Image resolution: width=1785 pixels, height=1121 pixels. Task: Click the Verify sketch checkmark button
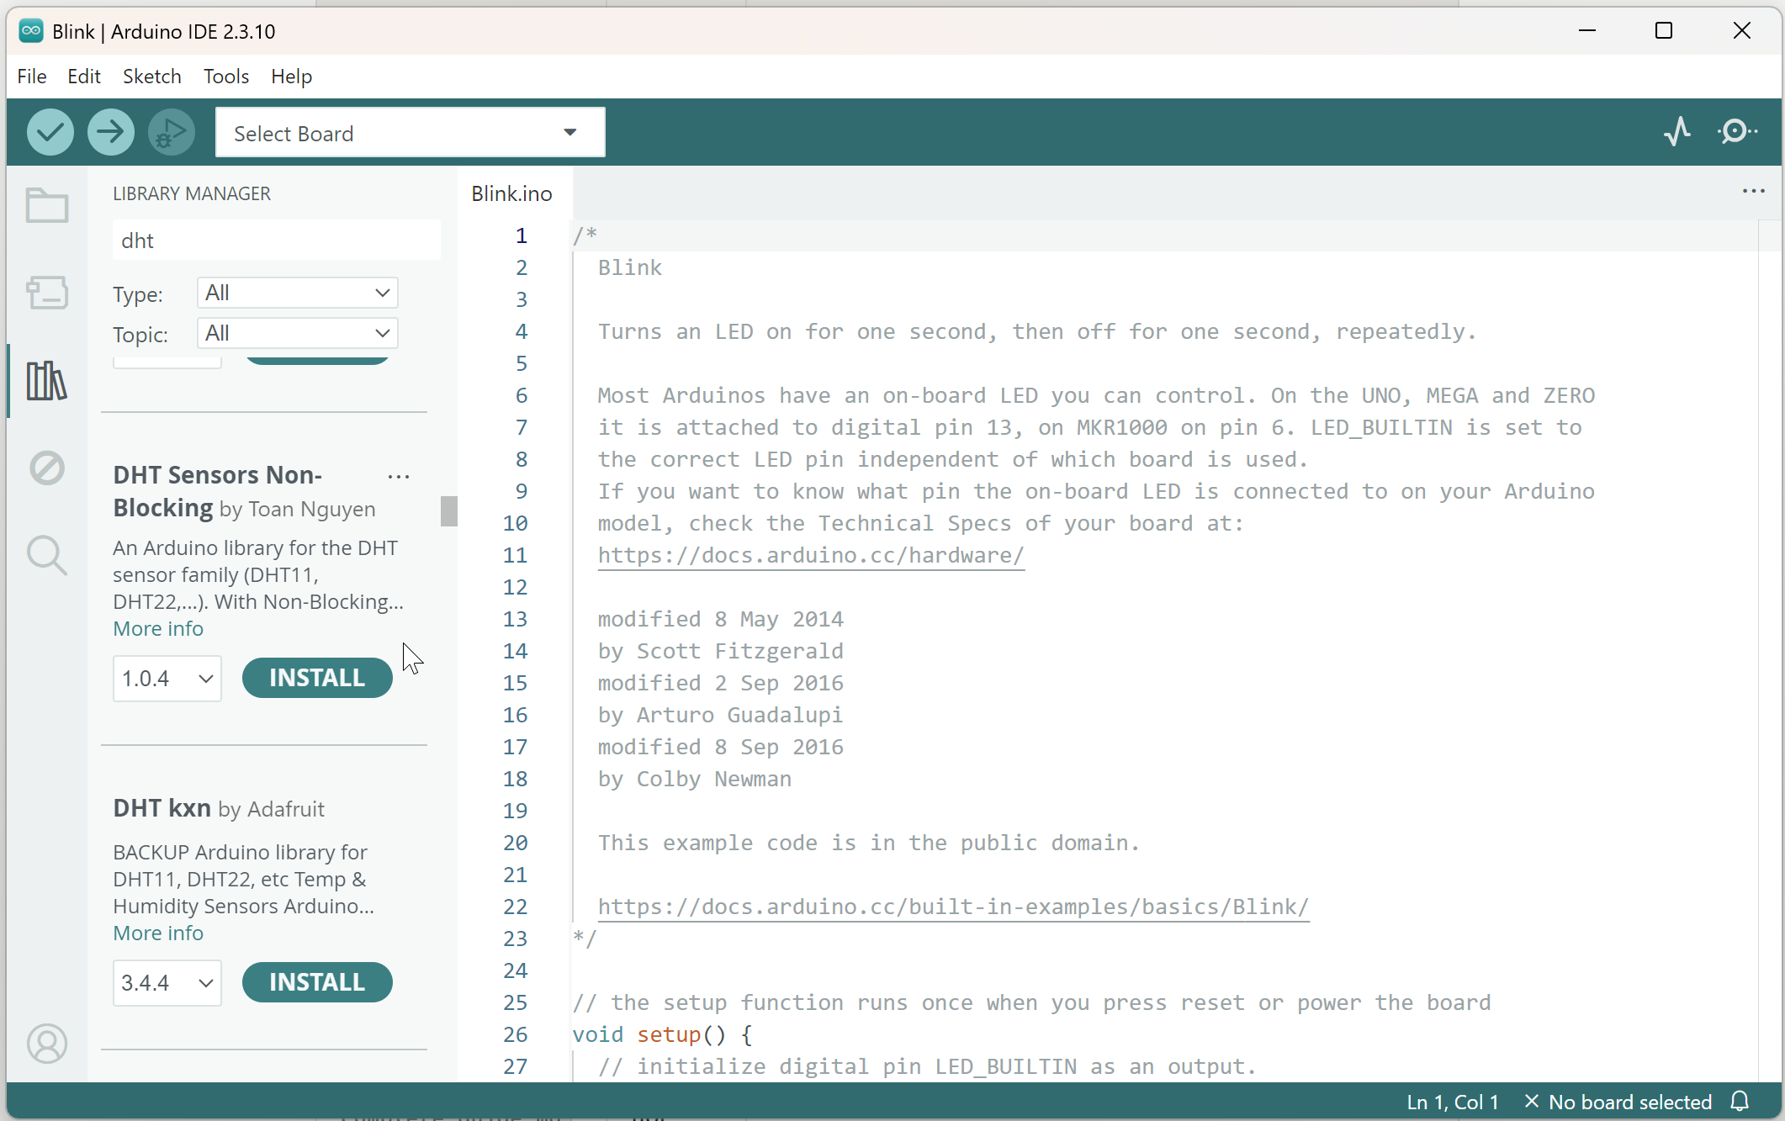point(50,132)
